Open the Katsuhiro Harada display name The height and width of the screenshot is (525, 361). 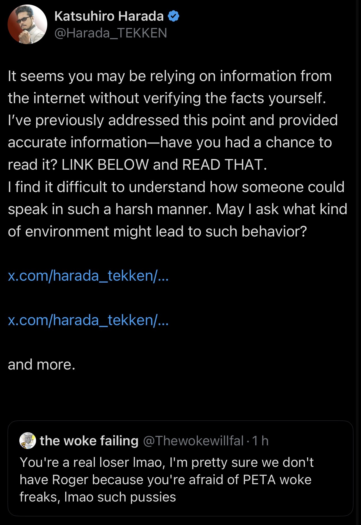[109, 16]
